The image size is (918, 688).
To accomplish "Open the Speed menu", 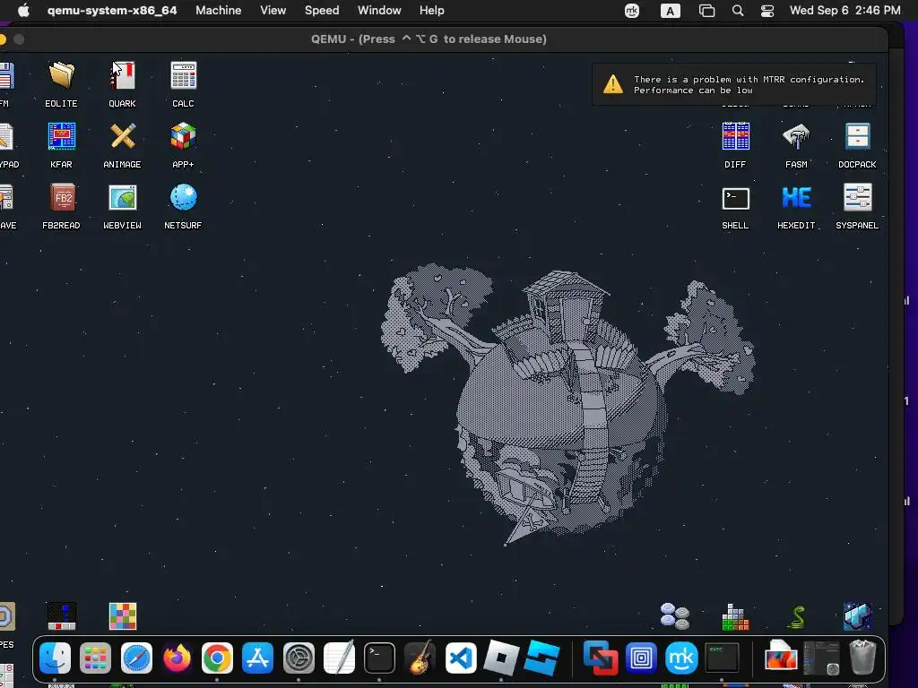I will click(322, 11).
